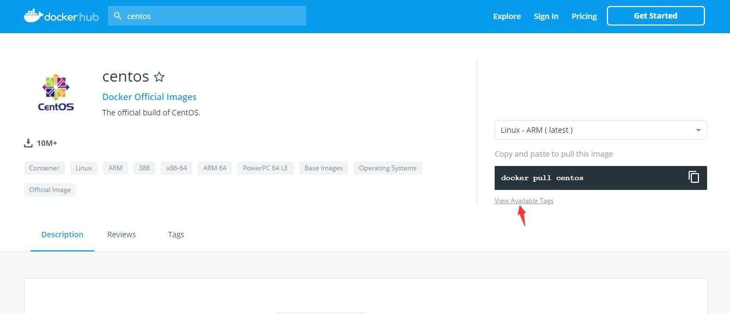Open the Explore page

point(507,16)
